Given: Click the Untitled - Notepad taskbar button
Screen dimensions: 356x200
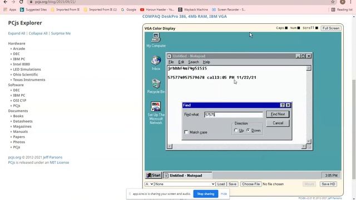Looking at the screenshot, I should [187, 176].
